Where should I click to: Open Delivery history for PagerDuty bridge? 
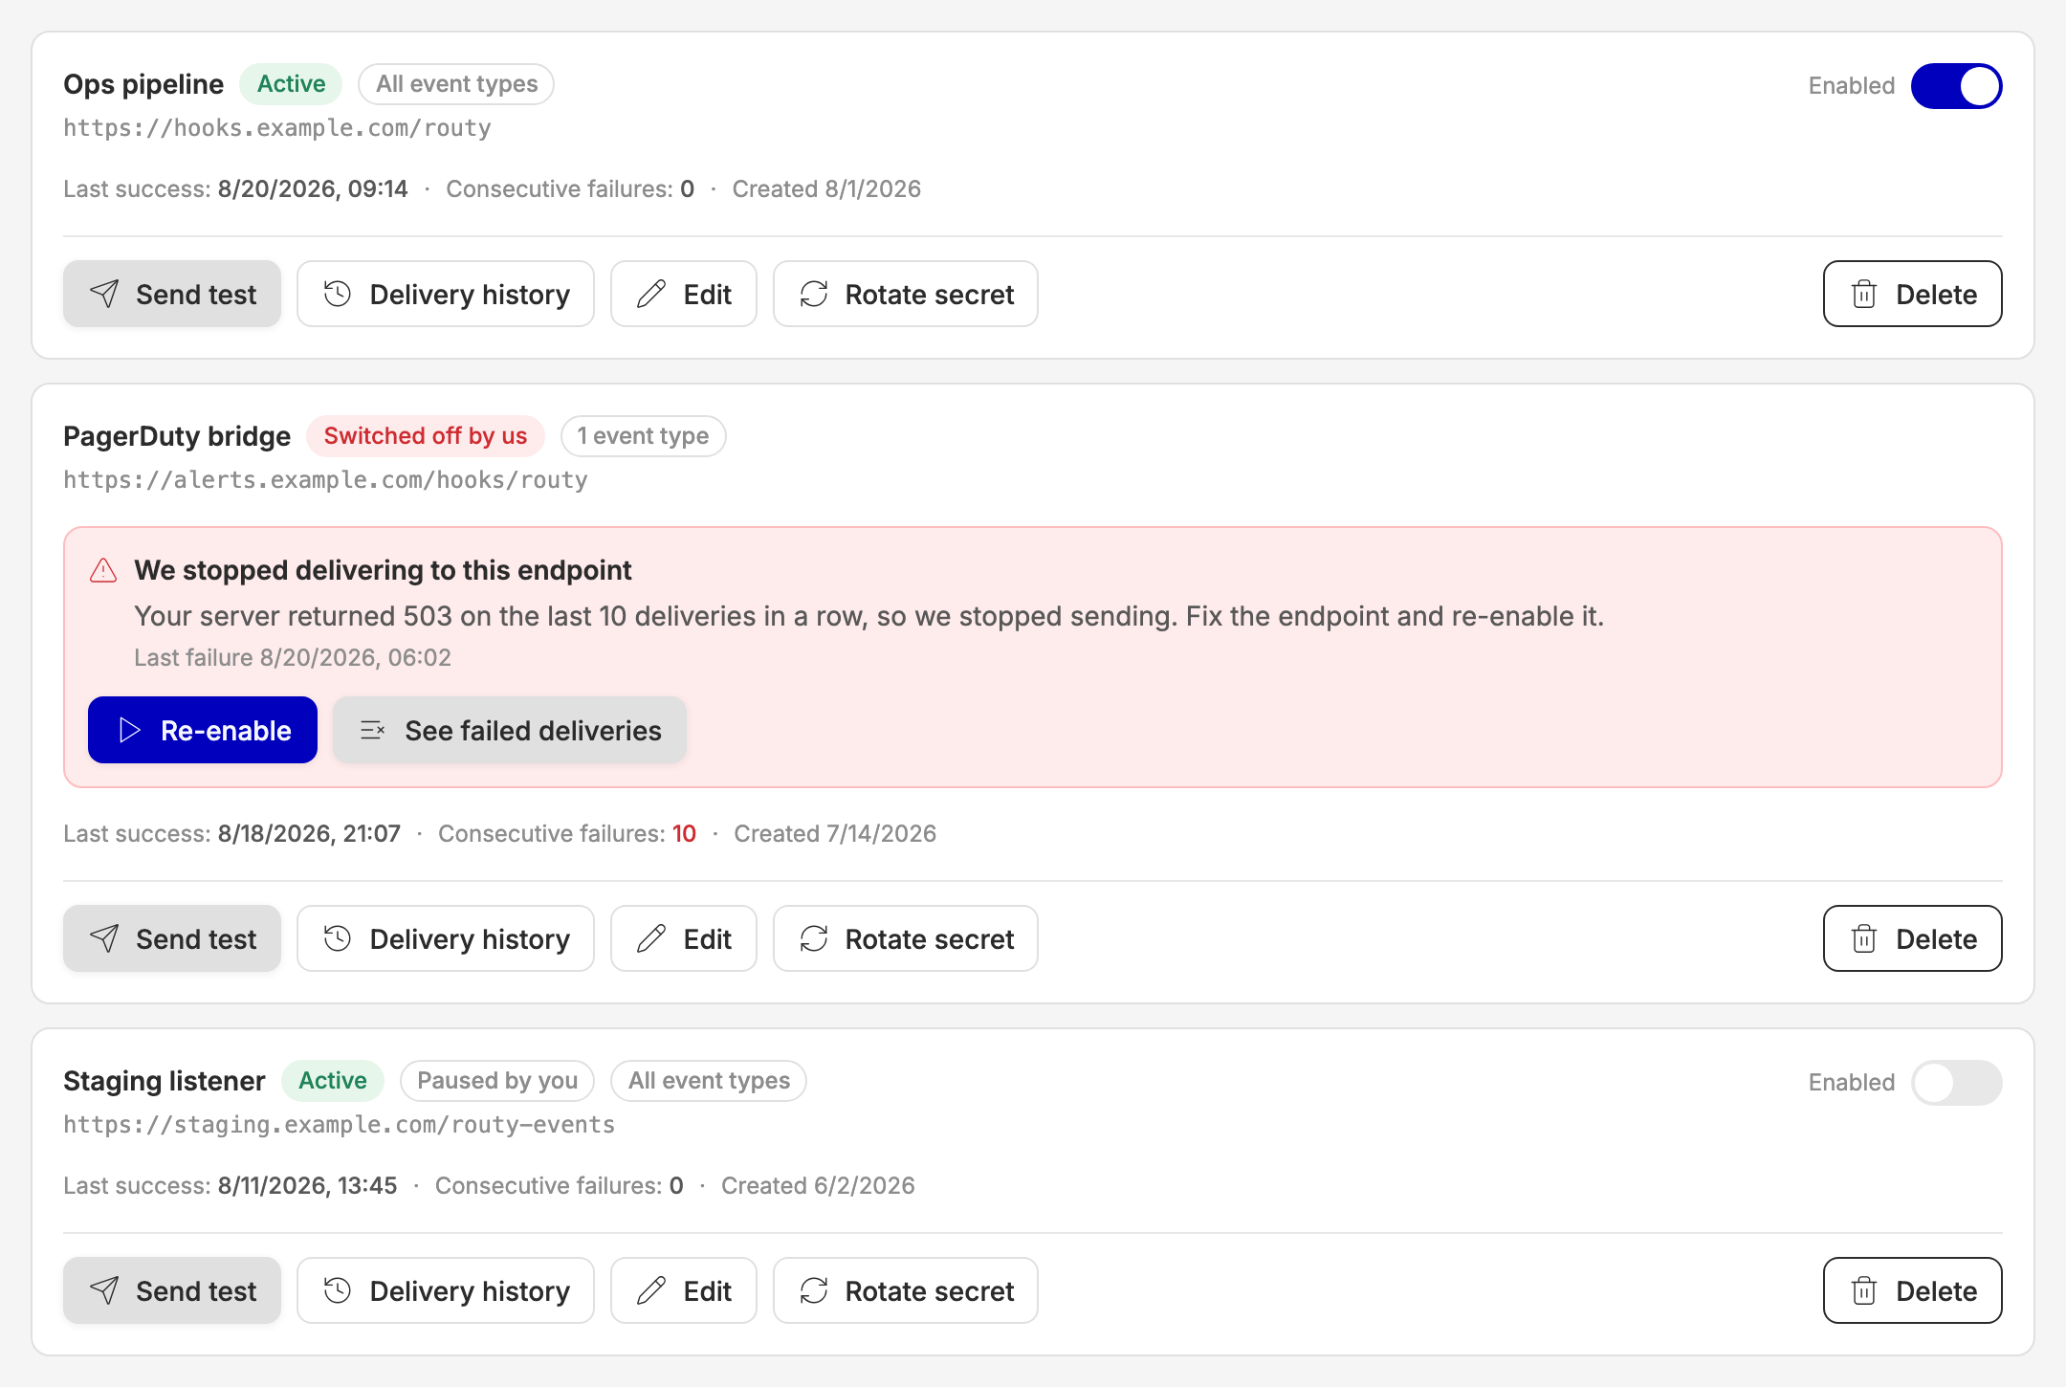(x=446, y=938)
